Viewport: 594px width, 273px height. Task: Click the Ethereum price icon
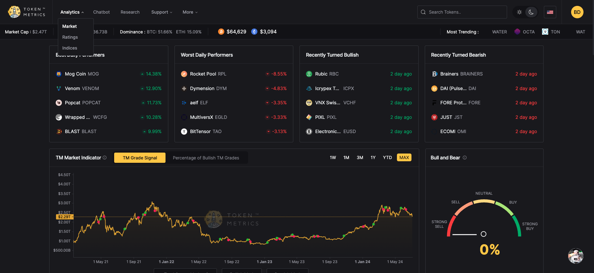(x=254, y=32)
